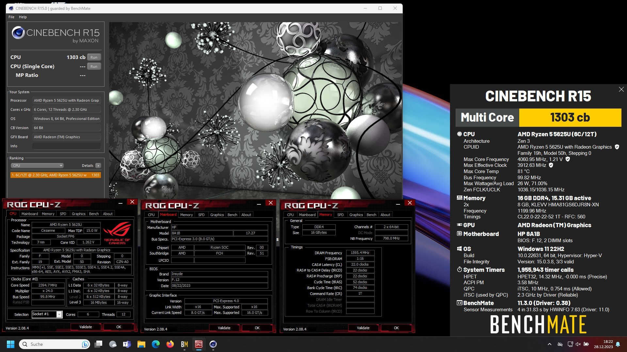Viewport: 627px width, 352px height.
Task: Click OK in the middle CPU-Z window
Action: pyautogui.click(x=257, y=328)
